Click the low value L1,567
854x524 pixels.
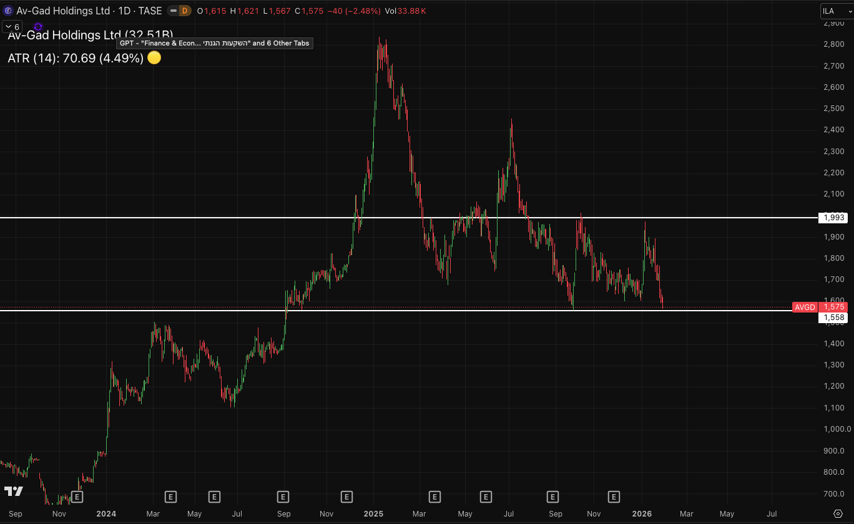[277, 11]
